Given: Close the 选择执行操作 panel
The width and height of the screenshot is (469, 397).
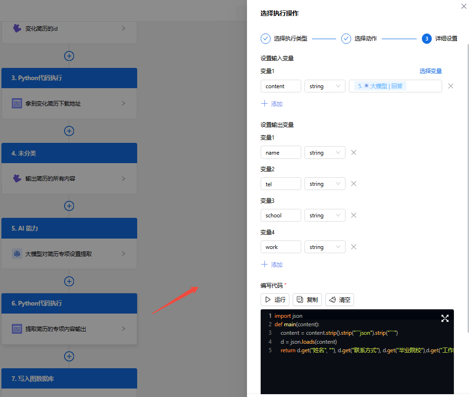Looking at the screenshot, I should point(464,6).
